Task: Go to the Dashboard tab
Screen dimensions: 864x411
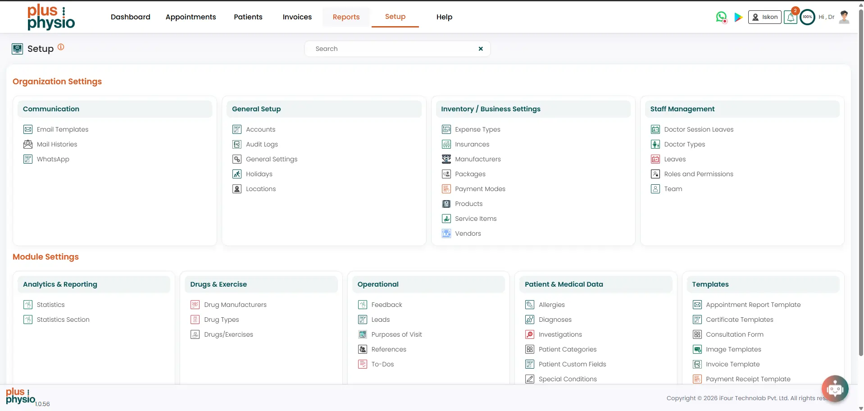Action: pyautogui.click(x=131, y=17)
